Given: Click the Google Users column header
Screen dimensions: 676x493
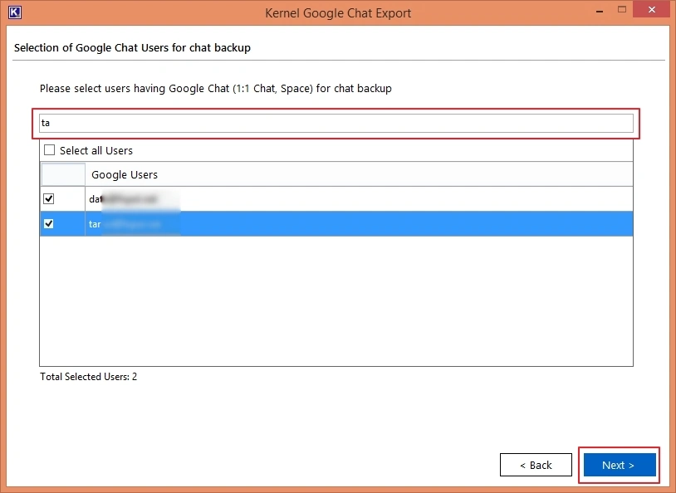Looking at the screenshot, I should (359, 174).
